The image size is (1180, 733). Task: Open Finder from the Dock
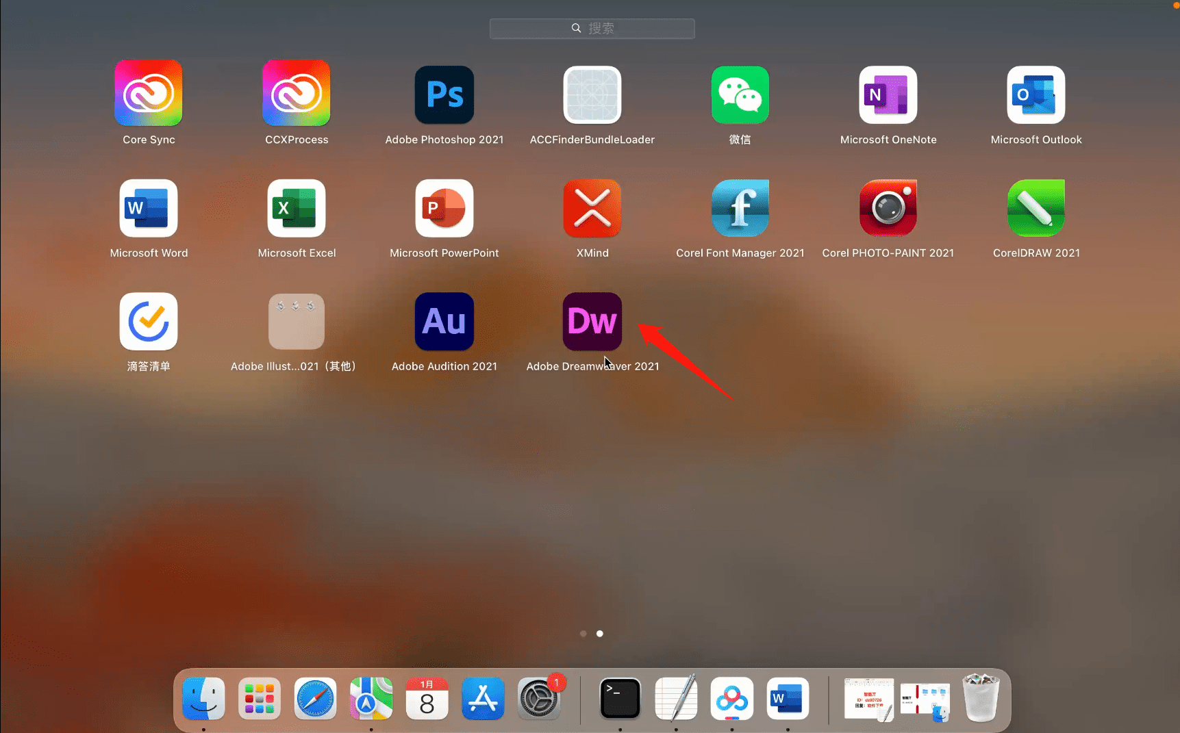pos(203,699)
